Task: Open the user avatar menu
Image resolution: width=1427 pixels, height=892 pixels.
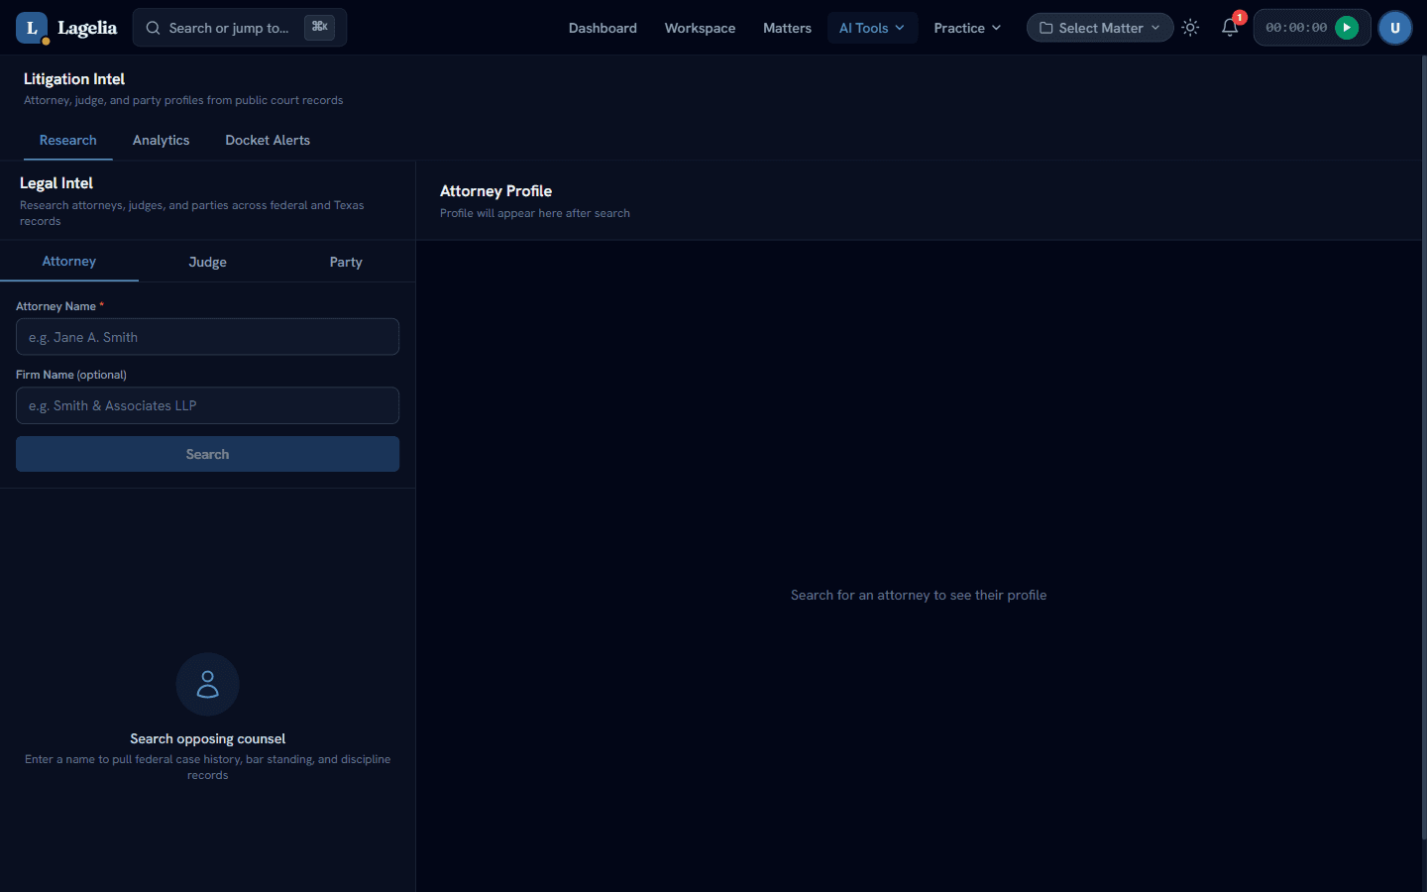Action: pos(1394,28)
